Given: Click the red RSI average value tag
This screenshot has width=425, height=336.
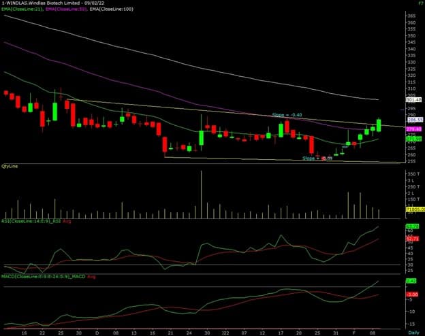Looking at the screenshot, I should point(413,239).
